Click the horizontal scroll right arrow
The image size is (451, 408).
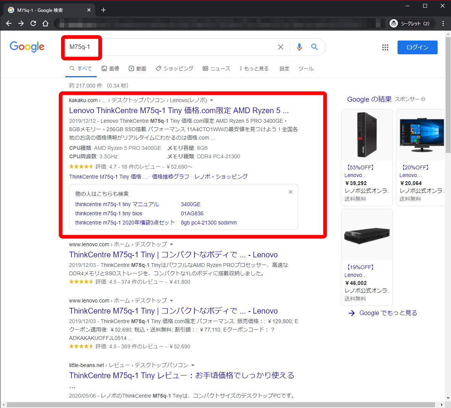442,405
